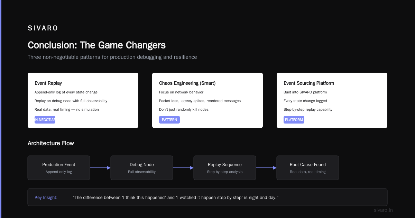Click 'Built into SIVARO platform' line

pyautogui.click(x=305, y=92)
